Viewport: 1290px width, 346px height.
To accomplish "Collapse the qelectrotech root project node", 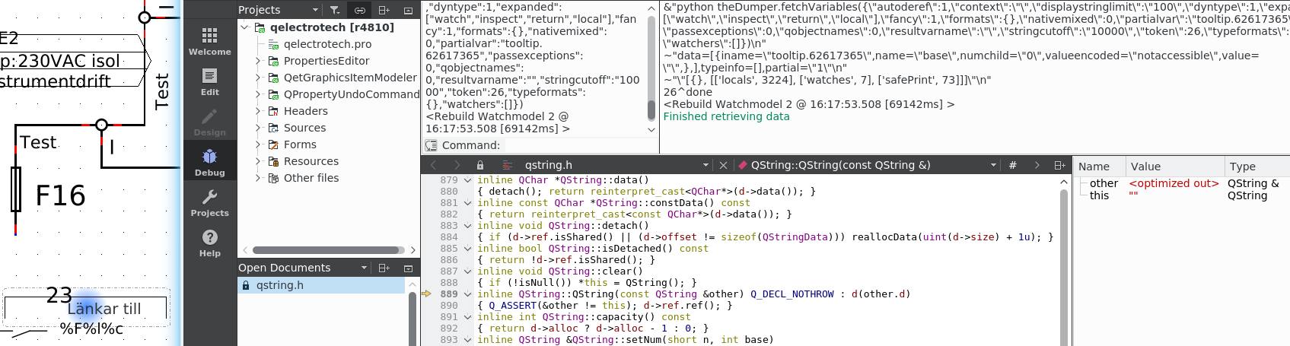I will (x=244, y=27).
